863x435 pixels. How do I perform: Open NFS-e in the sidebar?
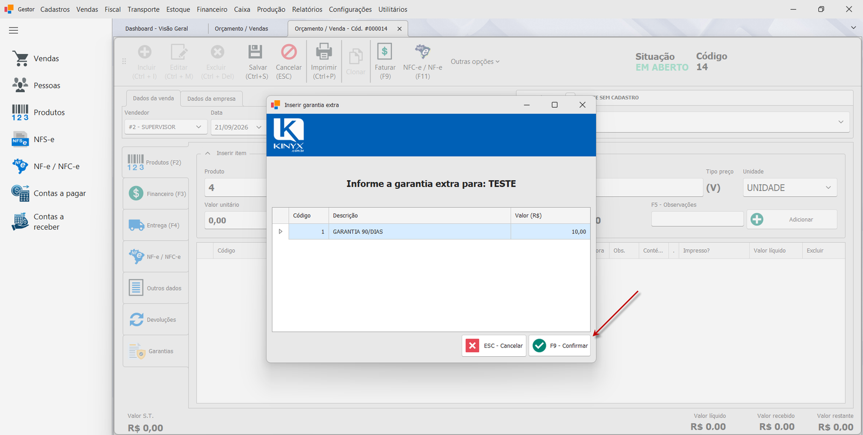(x=33, y=139)
